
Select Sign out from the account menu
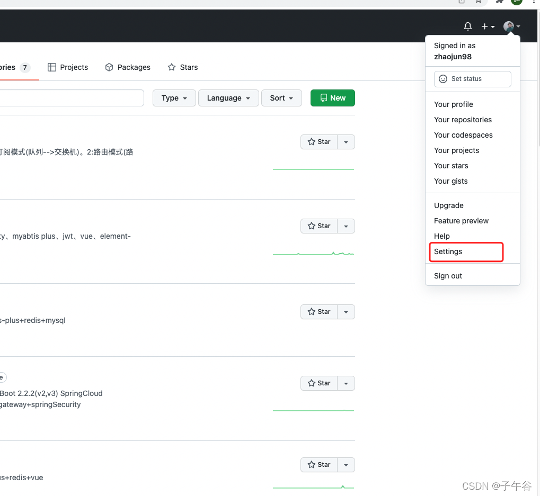click(448, 275)
